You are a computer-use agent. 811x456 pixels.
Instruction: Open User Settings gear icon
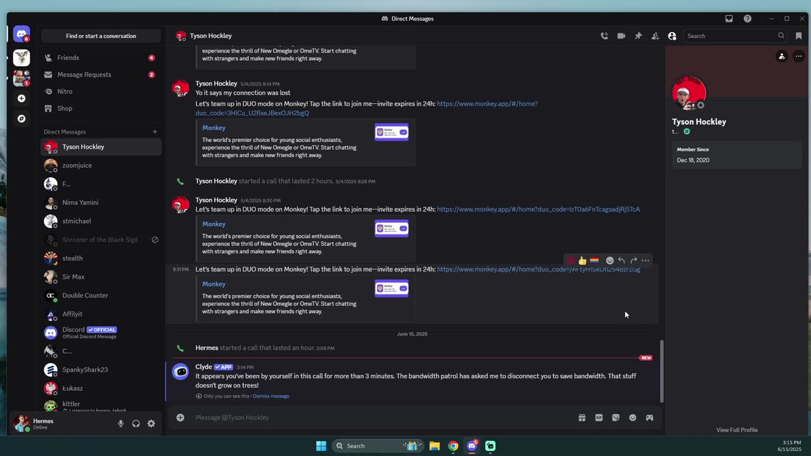tap(151, 424)
